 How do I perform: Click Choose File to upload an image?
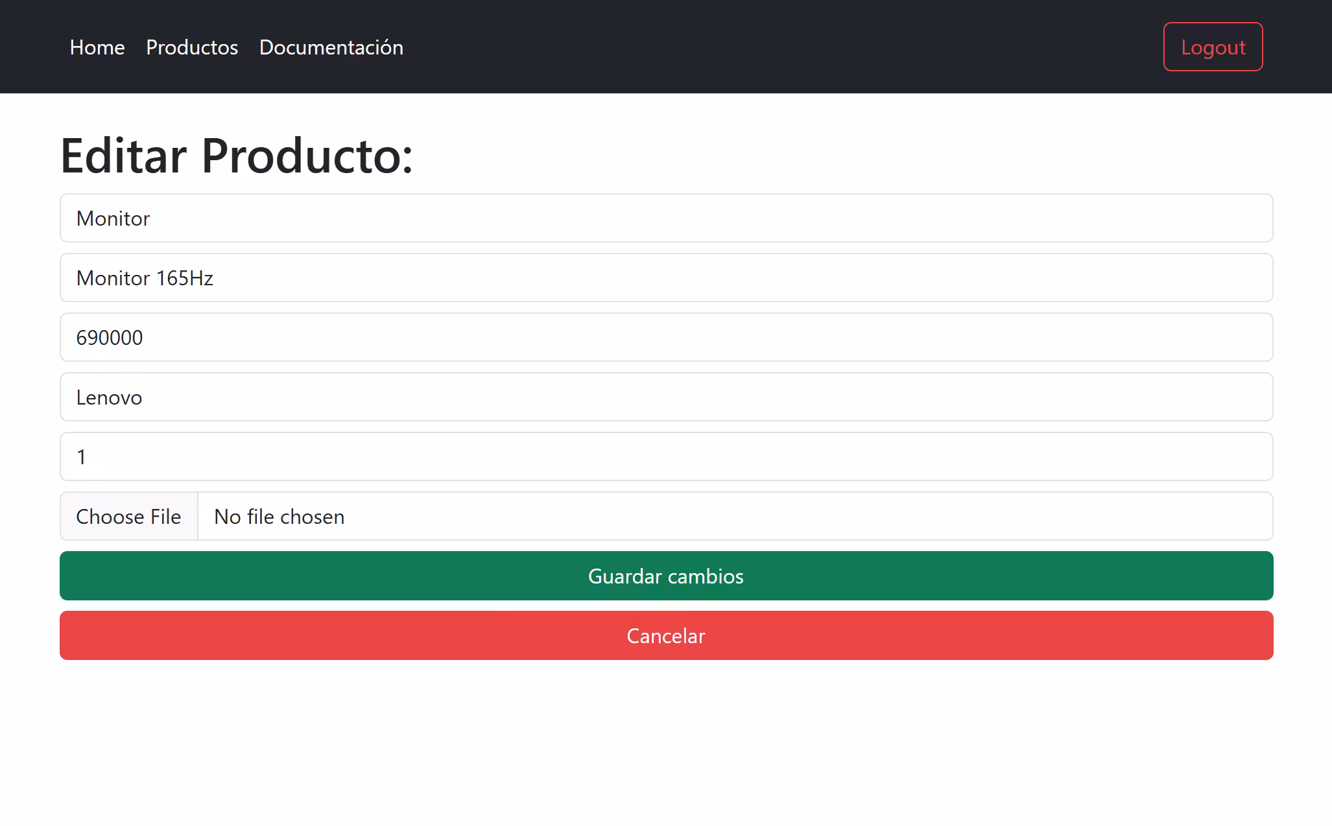point(128,516)
